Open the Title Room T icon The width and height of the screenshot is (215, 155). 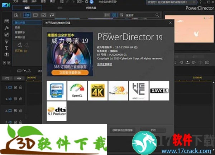6,48
